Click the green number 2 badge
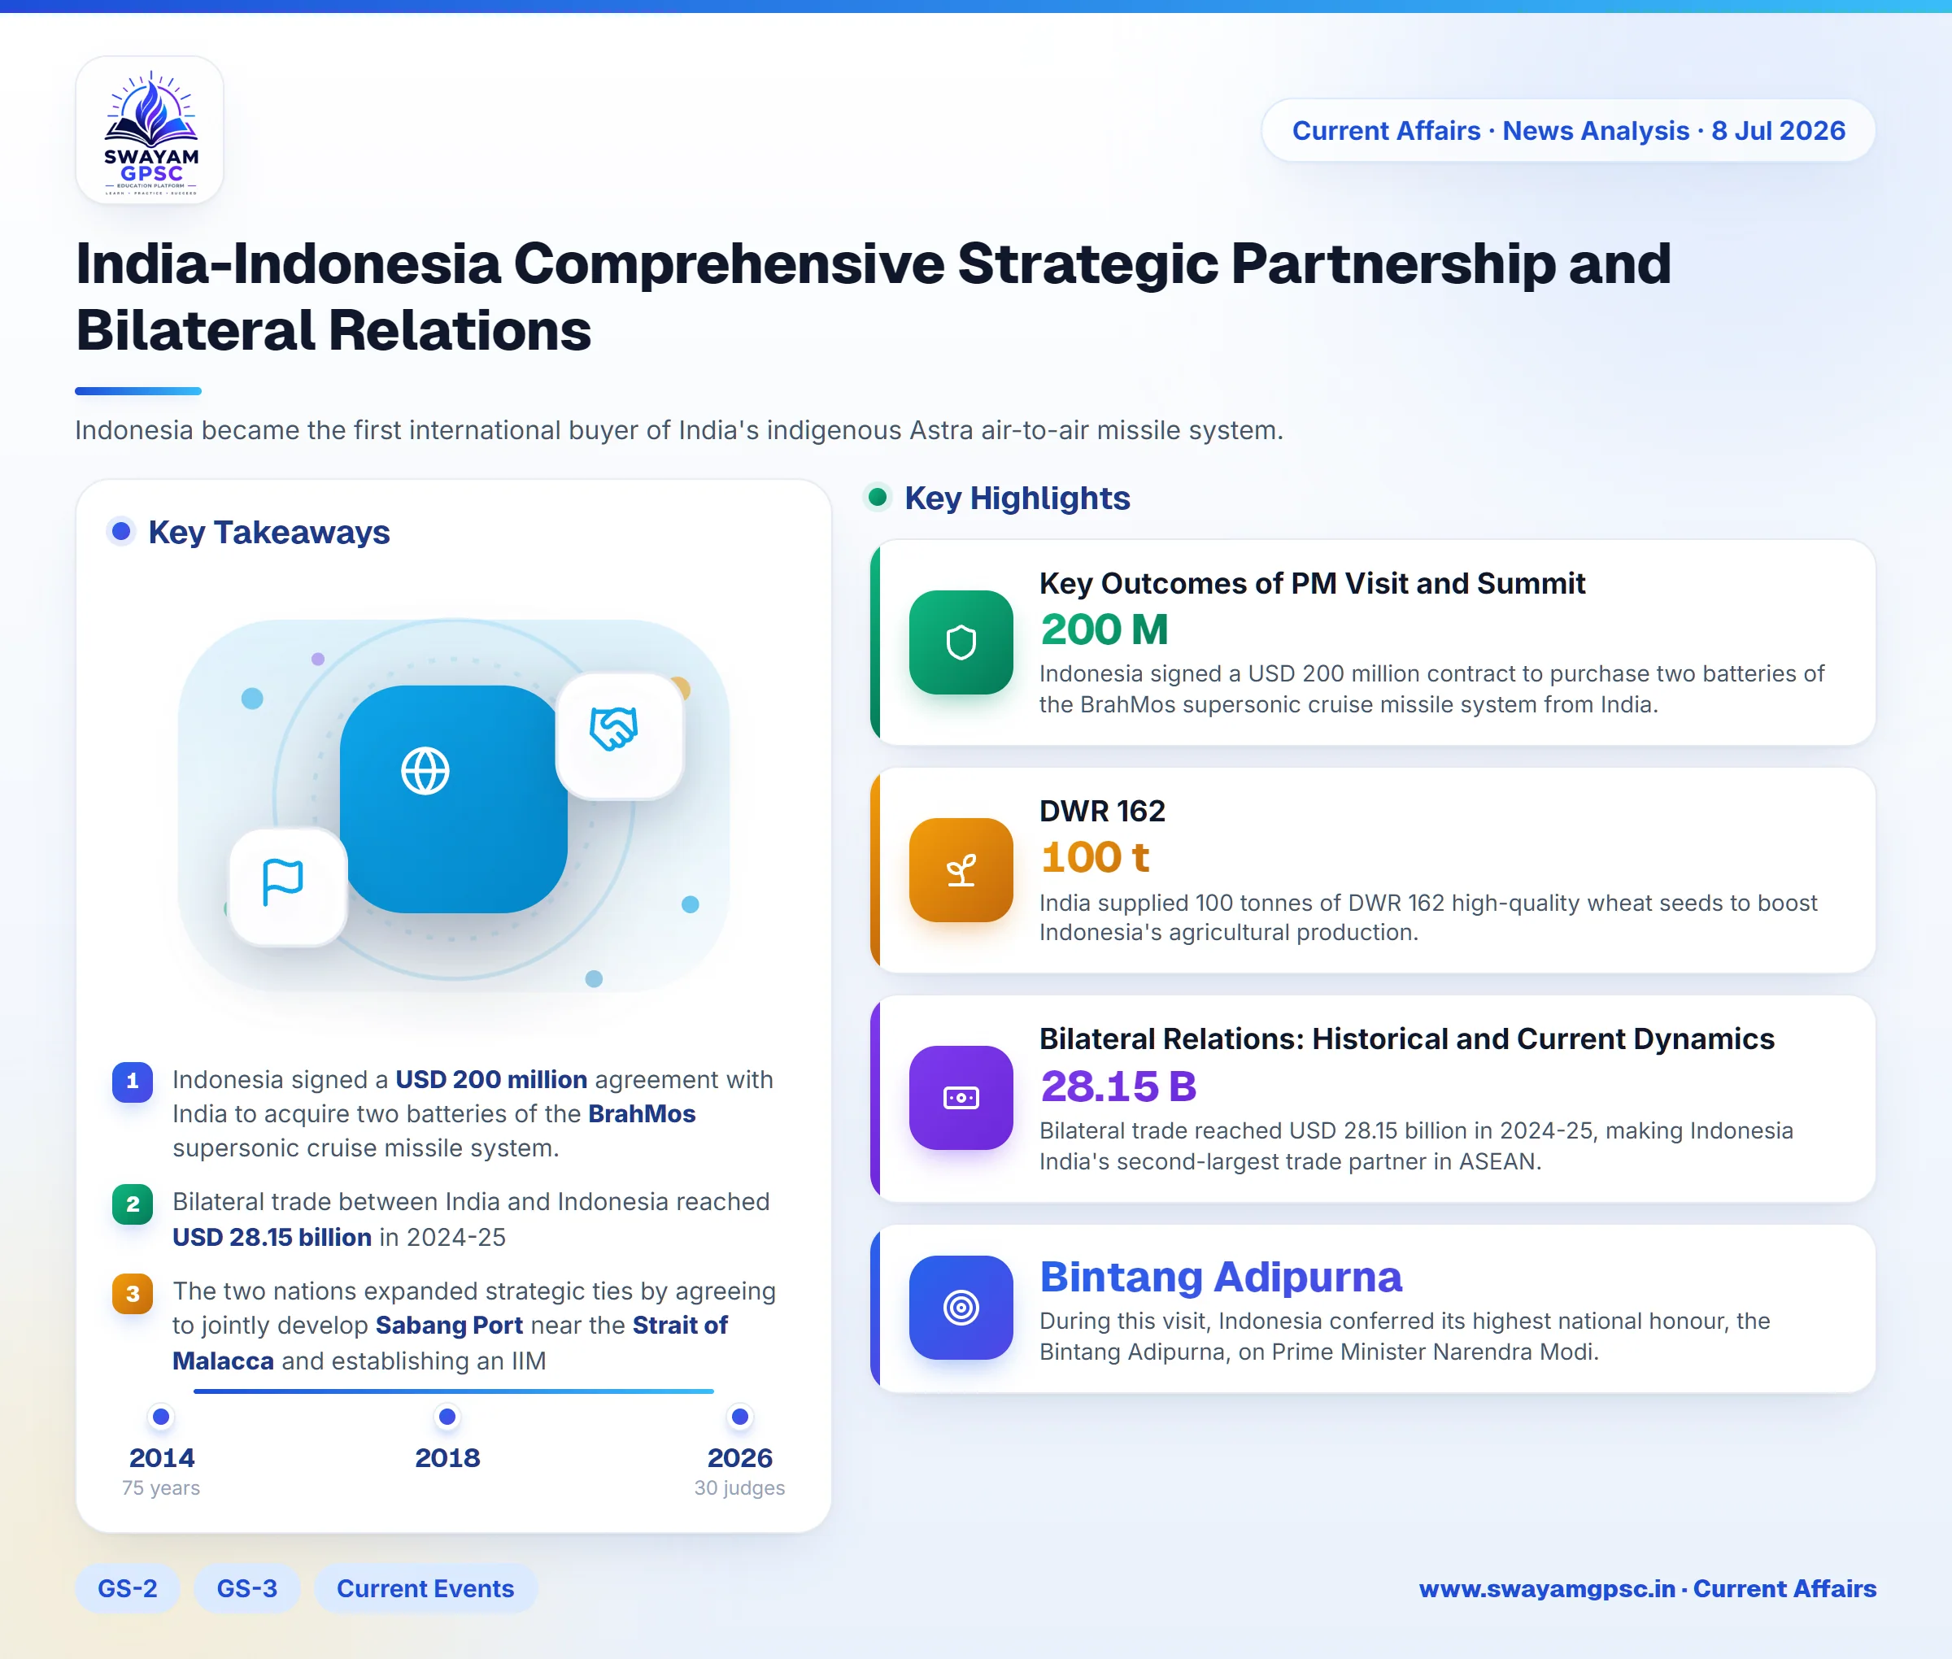 (133, 1204)
